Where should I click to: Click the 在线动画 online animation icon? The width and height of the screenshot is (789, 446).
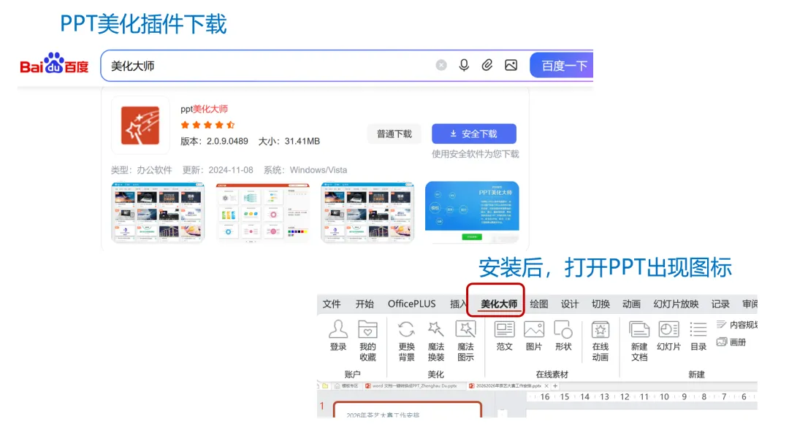point(601,330)
